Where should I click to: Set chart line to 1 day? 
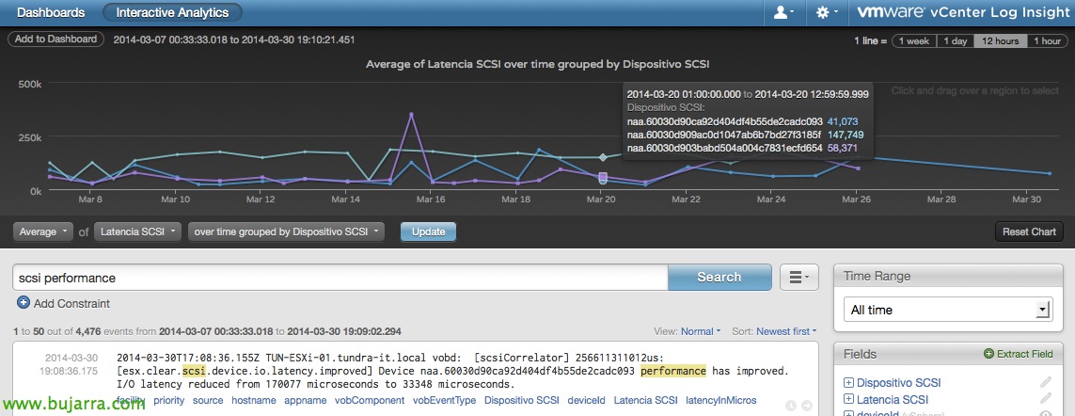[955, 41]
